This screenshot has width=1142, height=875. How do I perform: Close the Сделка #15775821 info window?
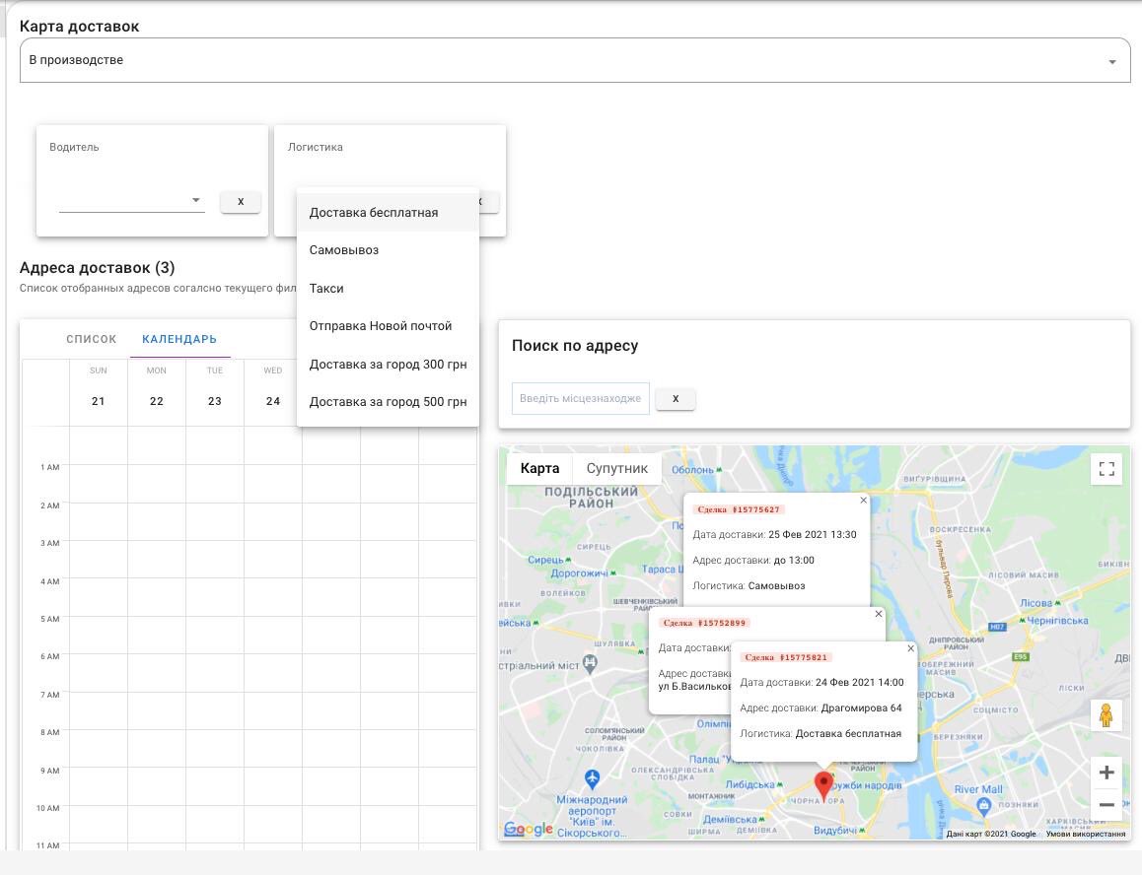[x=910, y=648]
